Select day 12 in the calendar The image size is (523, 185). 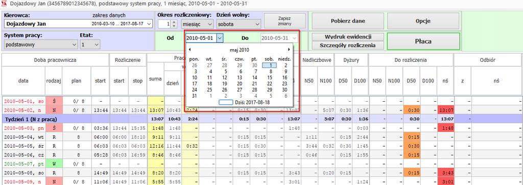(x=225, y=78)
